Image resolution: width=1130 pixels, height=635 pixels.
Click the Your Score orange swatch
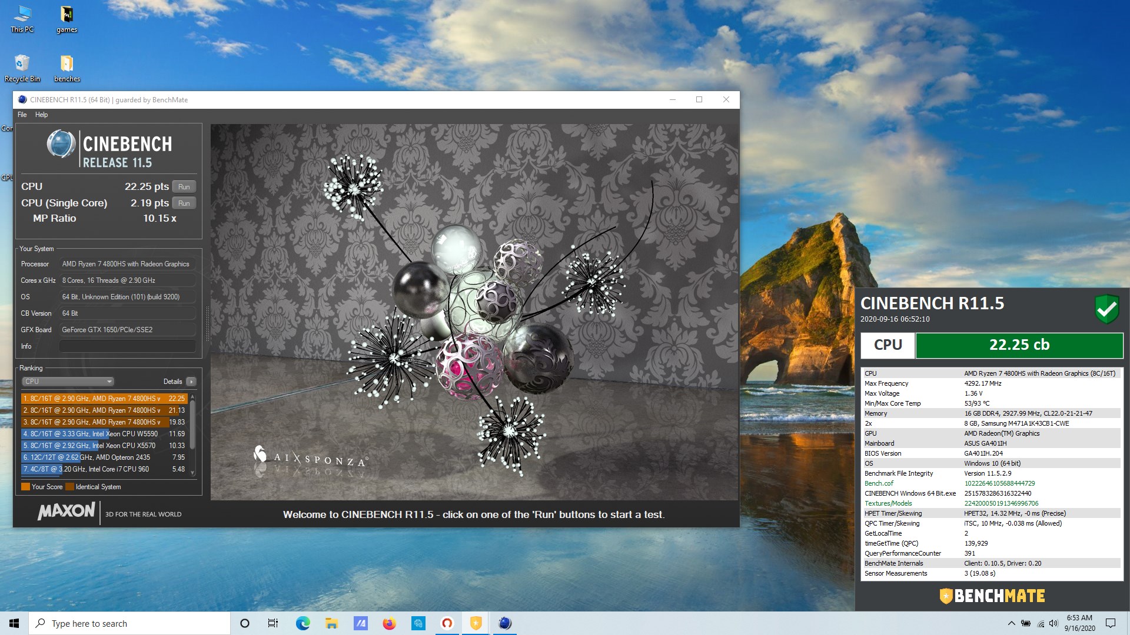coord(25,486)
